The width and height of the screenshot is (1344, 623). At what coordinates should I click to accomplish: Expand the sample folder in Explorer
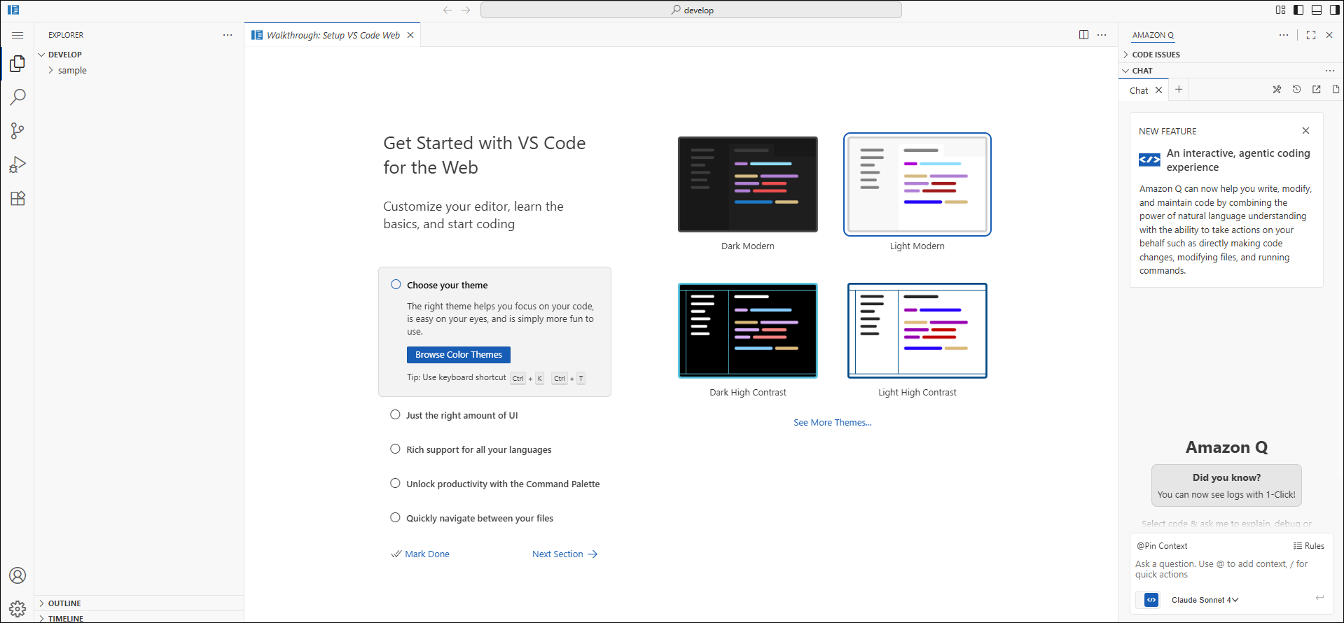[x=72, y=71]
